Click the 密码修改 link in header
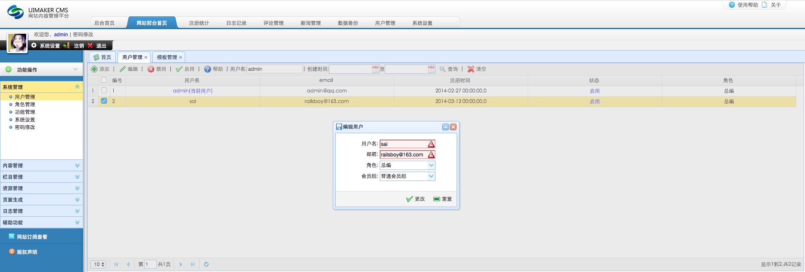The width and height of the screenshot is (805, 272). (83, 35)
